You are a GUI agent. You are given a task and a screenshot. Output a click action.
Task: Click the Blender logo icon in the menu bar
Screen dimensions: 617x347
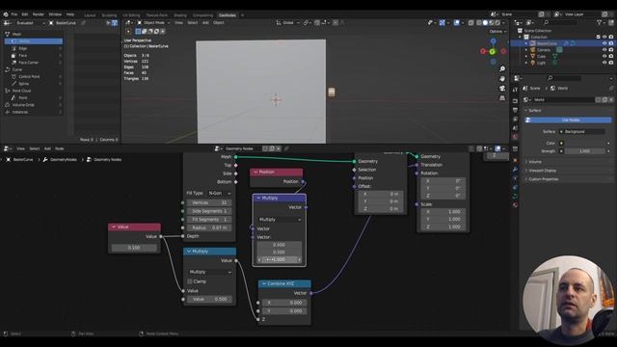6,14
